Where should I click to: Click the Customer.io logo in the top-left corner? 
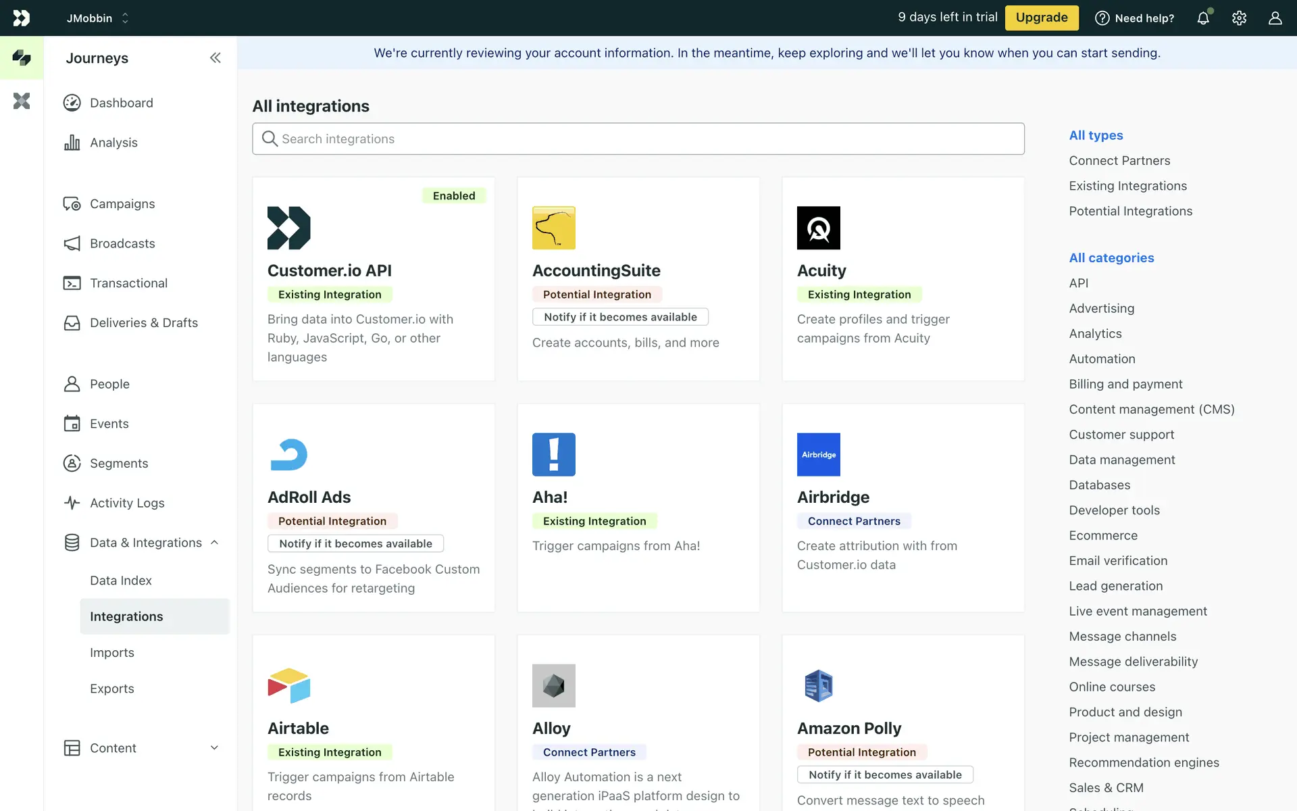point(22,18)
